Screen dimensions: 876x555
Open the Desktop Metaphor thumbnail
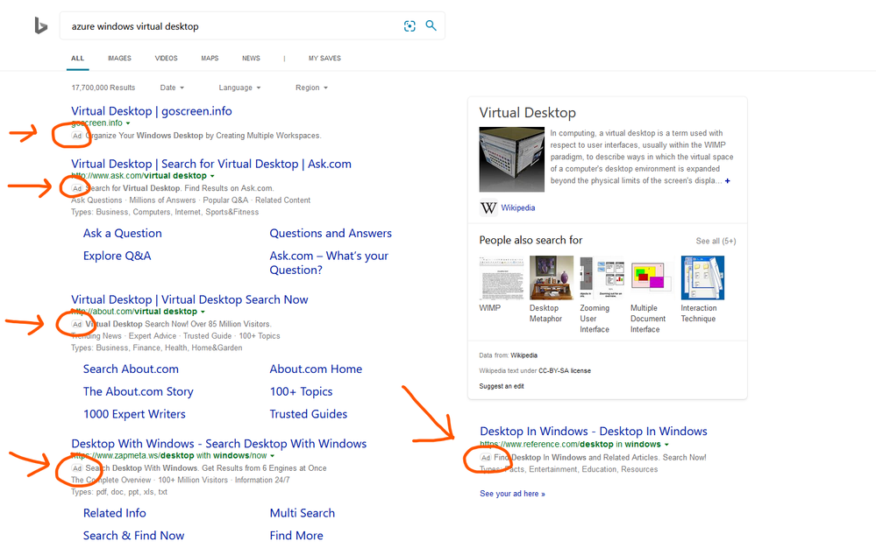[552, 277]
